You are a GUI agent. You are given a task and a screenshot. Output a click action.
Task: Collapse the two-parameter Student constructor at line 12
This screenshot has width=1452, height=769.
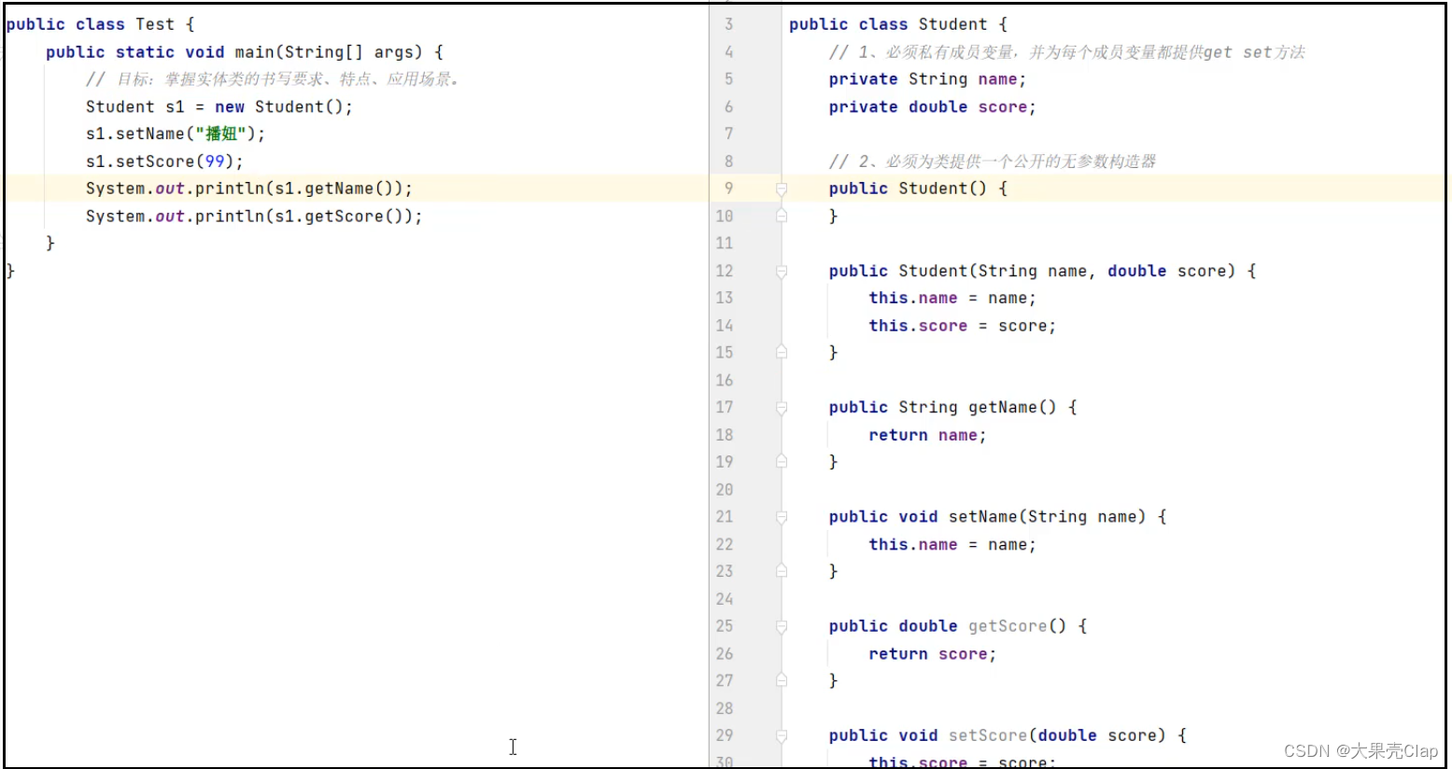782,271
